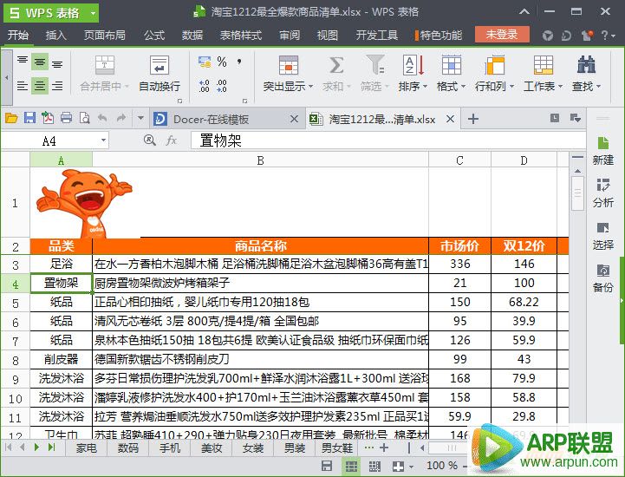Image resolution: width=625 pixels, height=477 pixels.
Task: Click 备份 in right sidebar
Action: (602, 278)
